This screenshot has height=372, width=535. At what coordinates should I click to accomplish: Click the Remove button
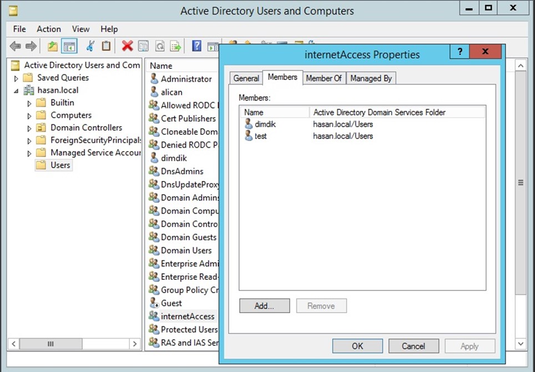pyautogui.click(x=321, y=306)
